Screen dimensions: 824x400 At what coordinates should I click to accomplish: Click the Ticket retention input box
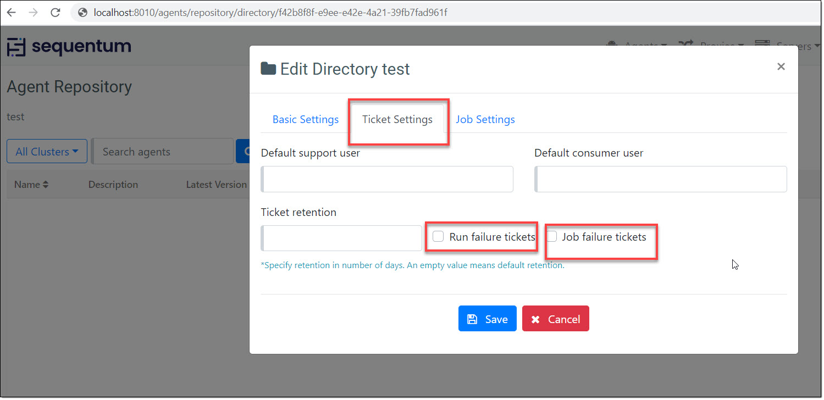coord(342,238)
